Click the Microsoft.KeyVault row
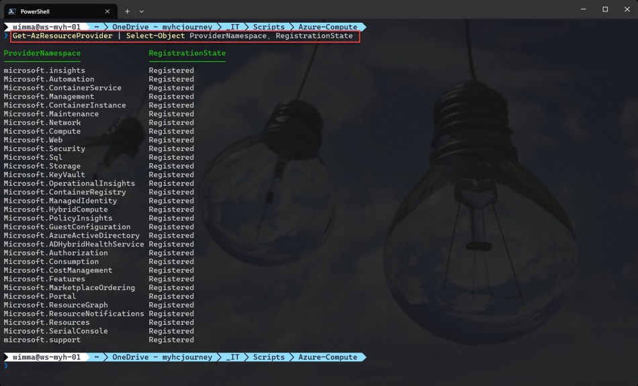The width and height of the screenshot is (638, 386). point(44,175)
